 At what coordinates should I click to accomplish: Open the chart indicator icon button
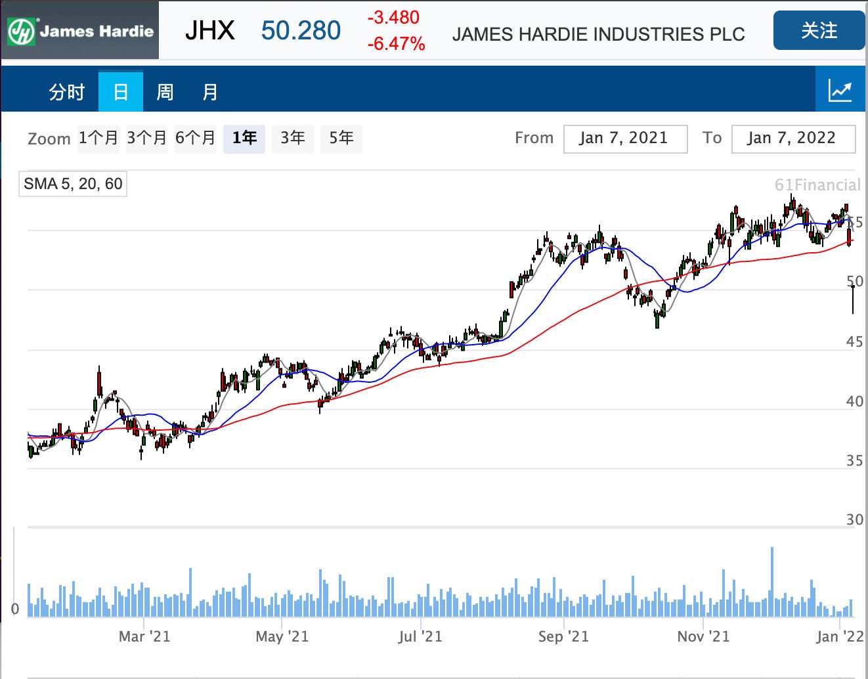(x=840, y=90)
